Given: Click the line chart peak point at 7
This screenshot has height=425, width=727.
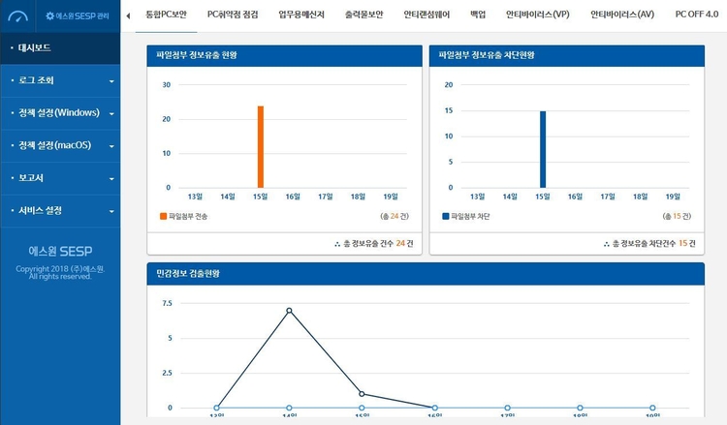Looking at the screenshot, I should pos(289,311).
